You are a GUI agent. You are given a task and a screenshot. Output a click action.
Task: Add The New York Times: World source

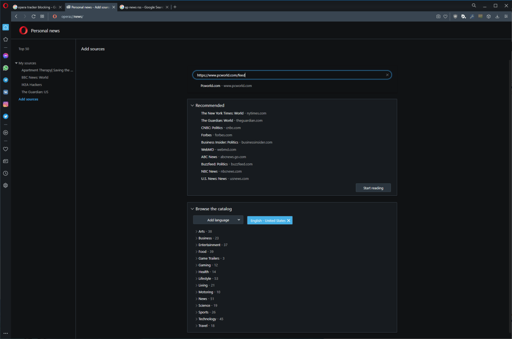pyautogui.click(x=234, y=113)
